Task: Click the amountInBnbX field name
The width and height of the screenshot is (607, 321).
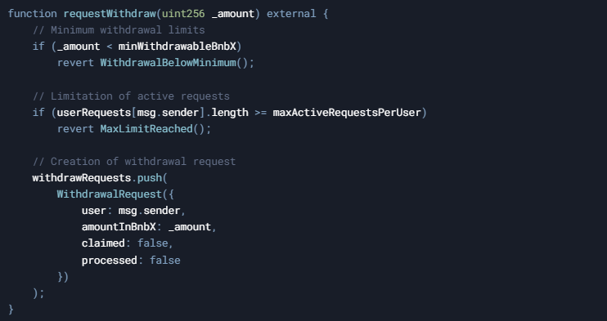Action: coord(119,227)
